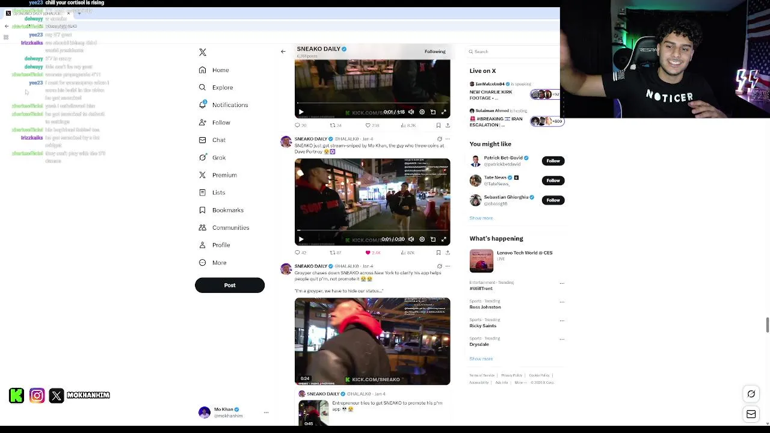The height and width of the screenshot is (433, 770).
Task: Open more options for Drysdale trend
Action: point(562,339)
